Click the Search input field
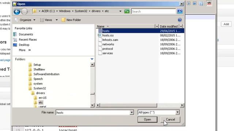The image size is (234, 131). click(154, 11)
